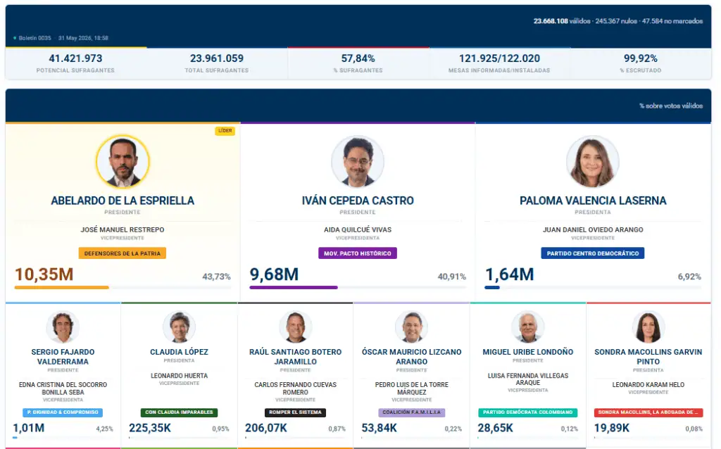Click the purple vote bar under 9,68M
Viewport: 721px width, 449px height.
click(x=294, y=288)
